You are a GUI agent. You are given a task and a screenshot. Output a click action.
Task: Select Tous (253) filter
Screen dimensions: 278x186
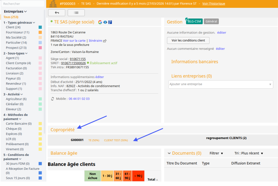pos(11,17)
